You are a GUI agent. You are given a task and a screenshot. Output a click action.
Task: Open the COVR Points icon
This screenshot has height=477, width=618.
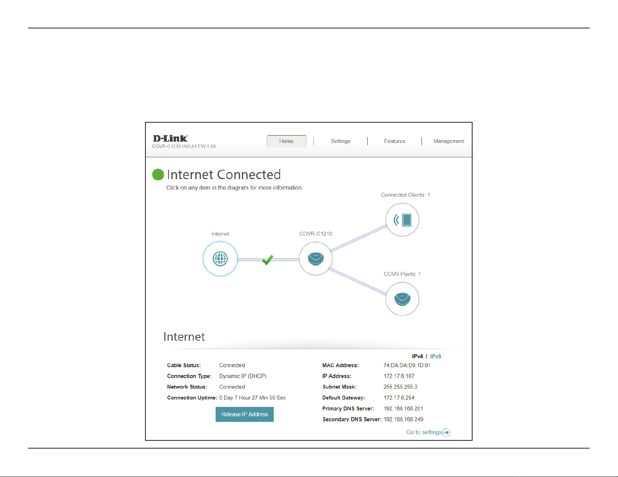coord(402,299)
